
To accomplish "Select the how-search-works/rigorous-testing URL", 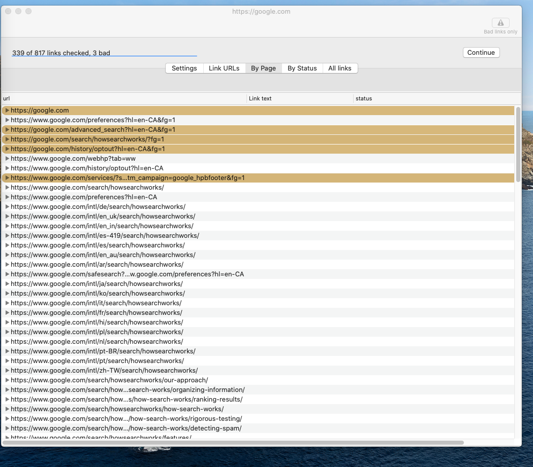I will click(126, 418).
